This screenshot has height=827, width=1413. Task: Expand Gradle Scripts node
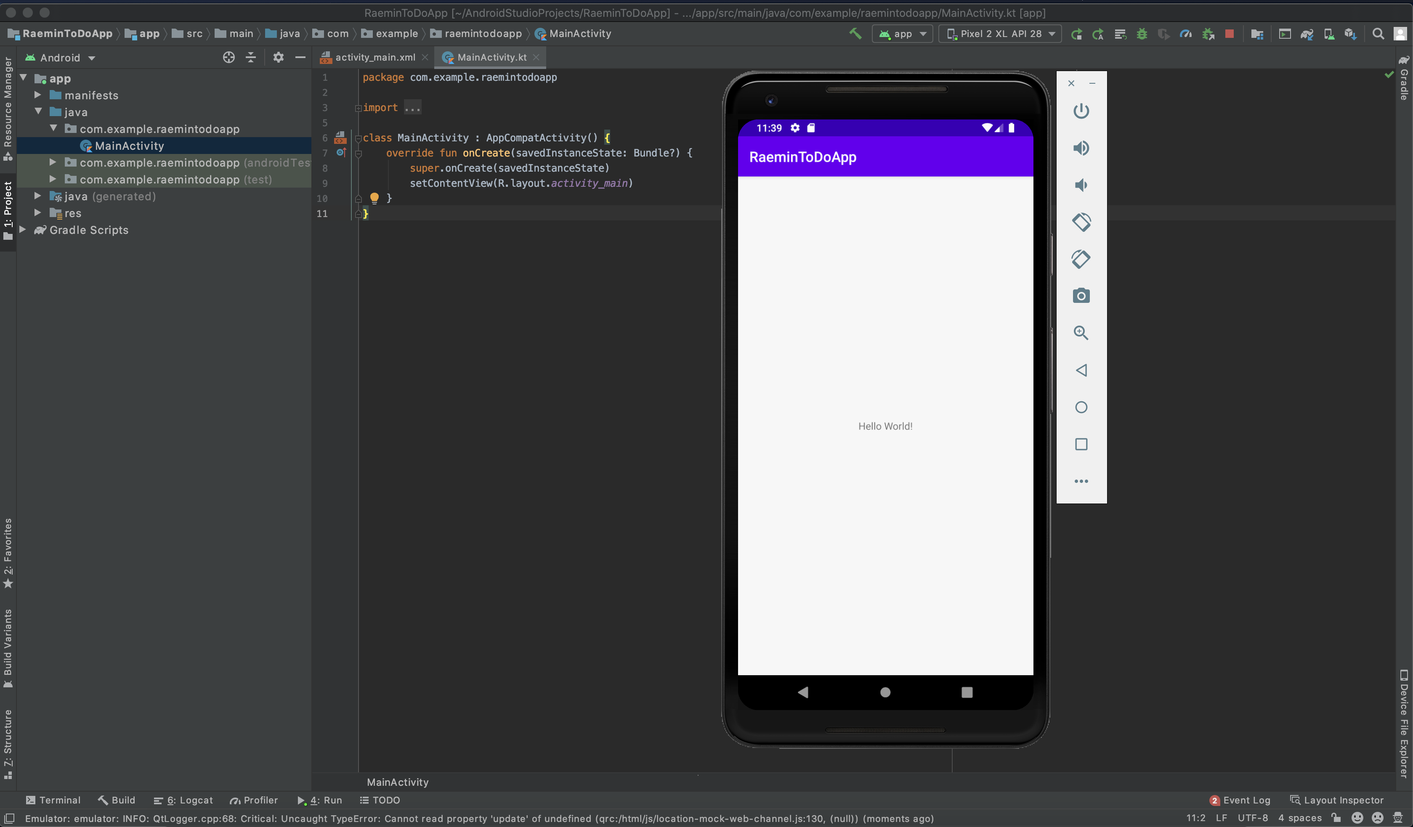coord(23,229)
